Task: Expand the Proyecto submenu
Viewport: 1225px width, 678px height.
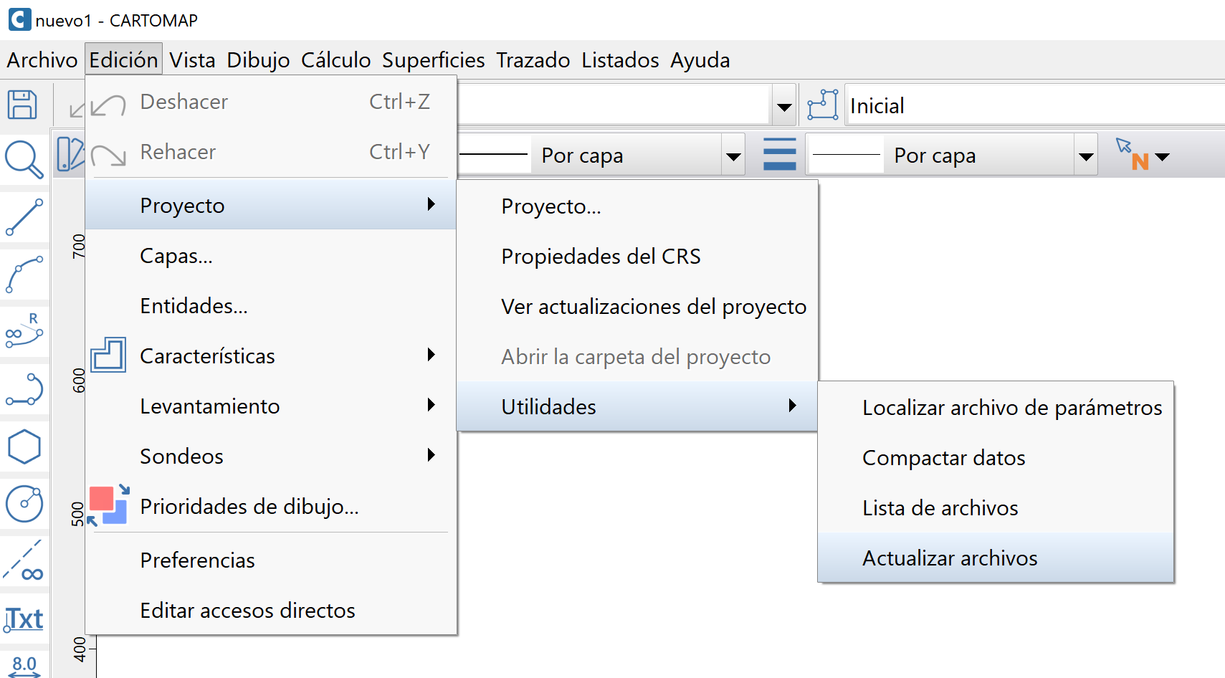Action: [x=269, y=205]
